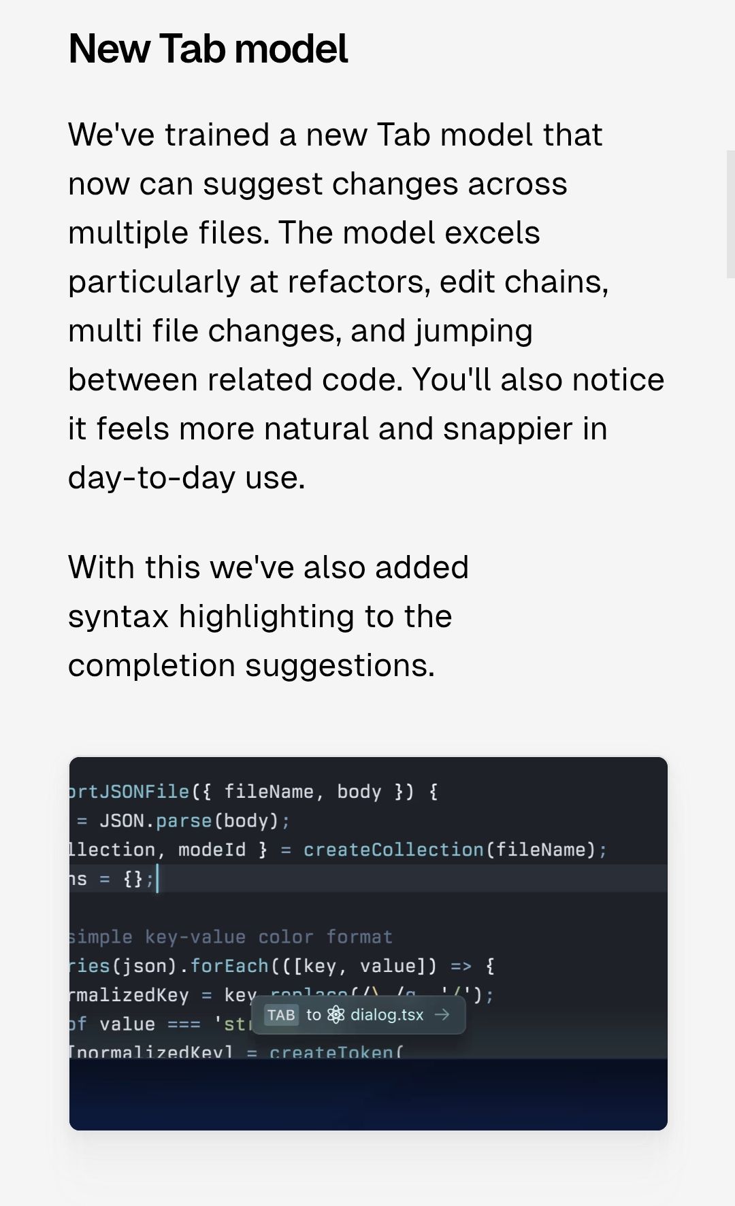Click the line "We've trained a new Tab model that"

pyautogui.click(x=335, y=135)
